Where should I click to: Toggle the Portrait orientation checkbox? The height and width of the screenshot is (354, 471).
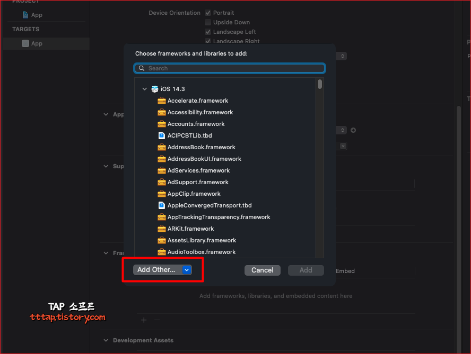[x=208, y=13]
